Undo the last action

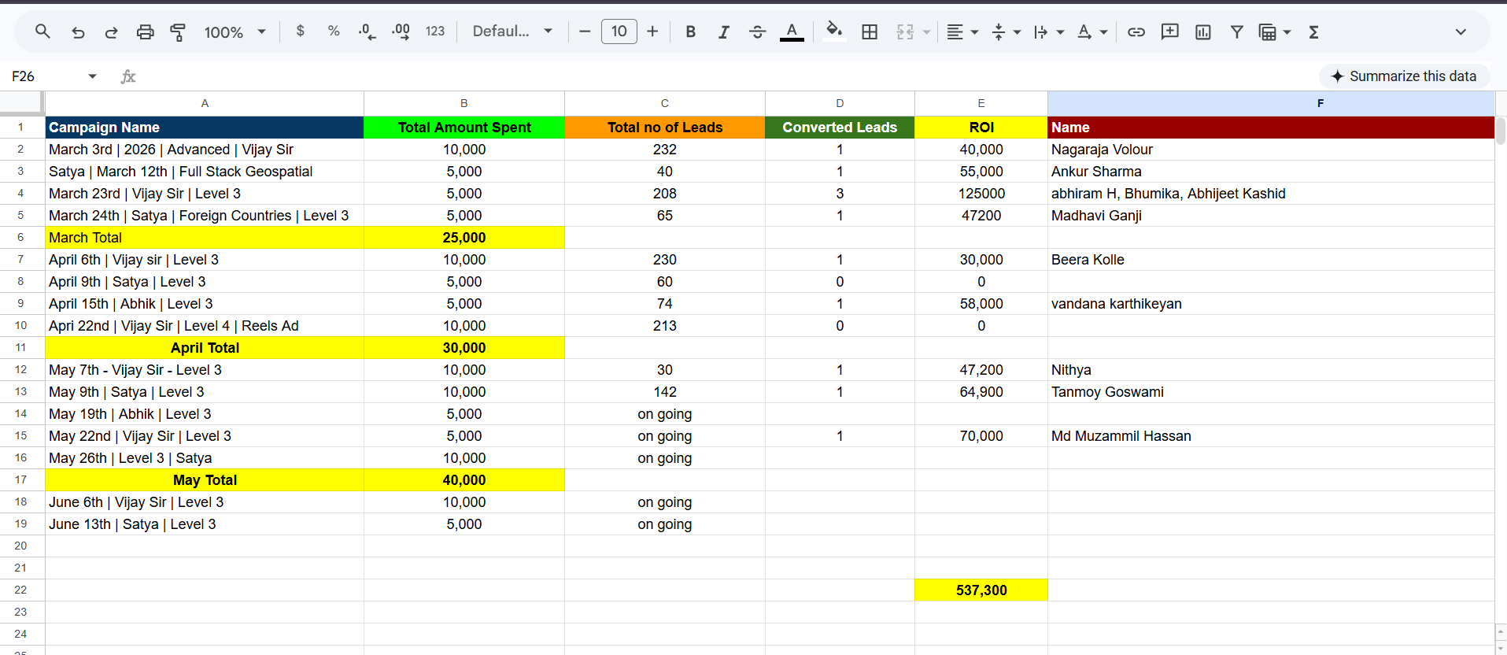78,31
